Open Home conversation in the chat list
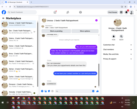137x109 pixels. coord(18,47)
